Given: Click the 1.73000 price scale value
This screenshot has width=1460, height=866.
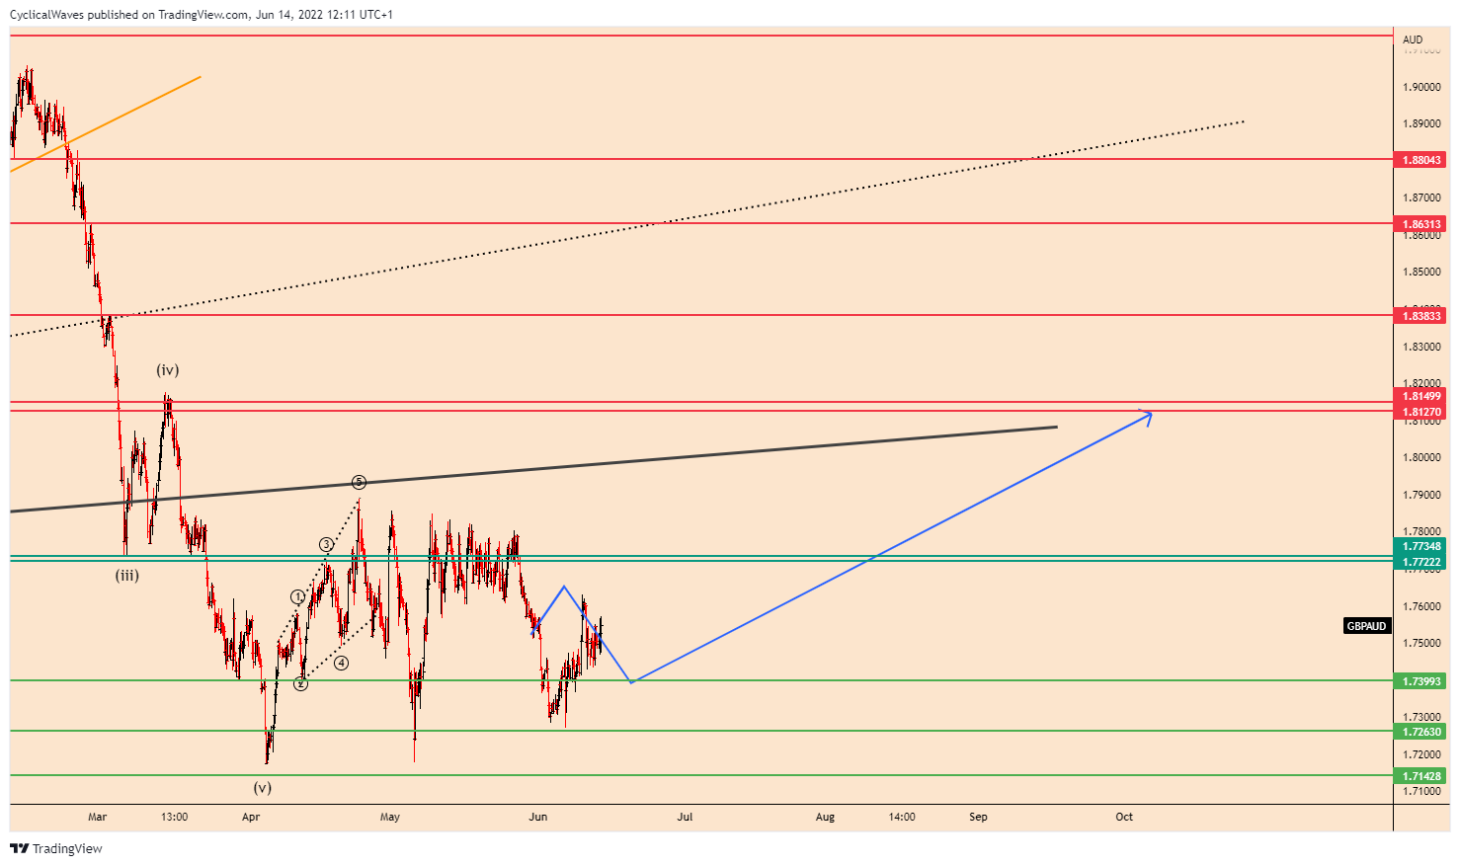Looking at the screenshot, I should (x=1421, y=718).
